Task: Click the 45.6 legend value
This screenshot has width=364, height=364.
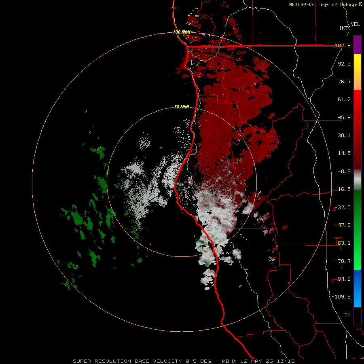Action: point(344,117)
